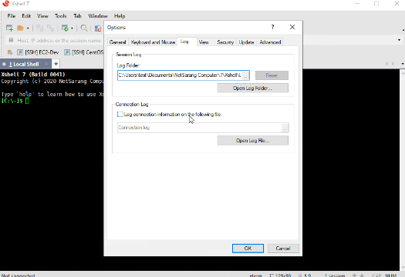405x277 pixels.
Task: Open the [SSH] EC2-Dev shortcut
Action: [x=38, y=52]
